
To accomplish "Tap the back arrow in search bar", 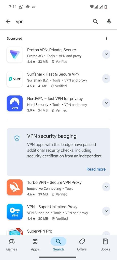I will pos(8,21).
